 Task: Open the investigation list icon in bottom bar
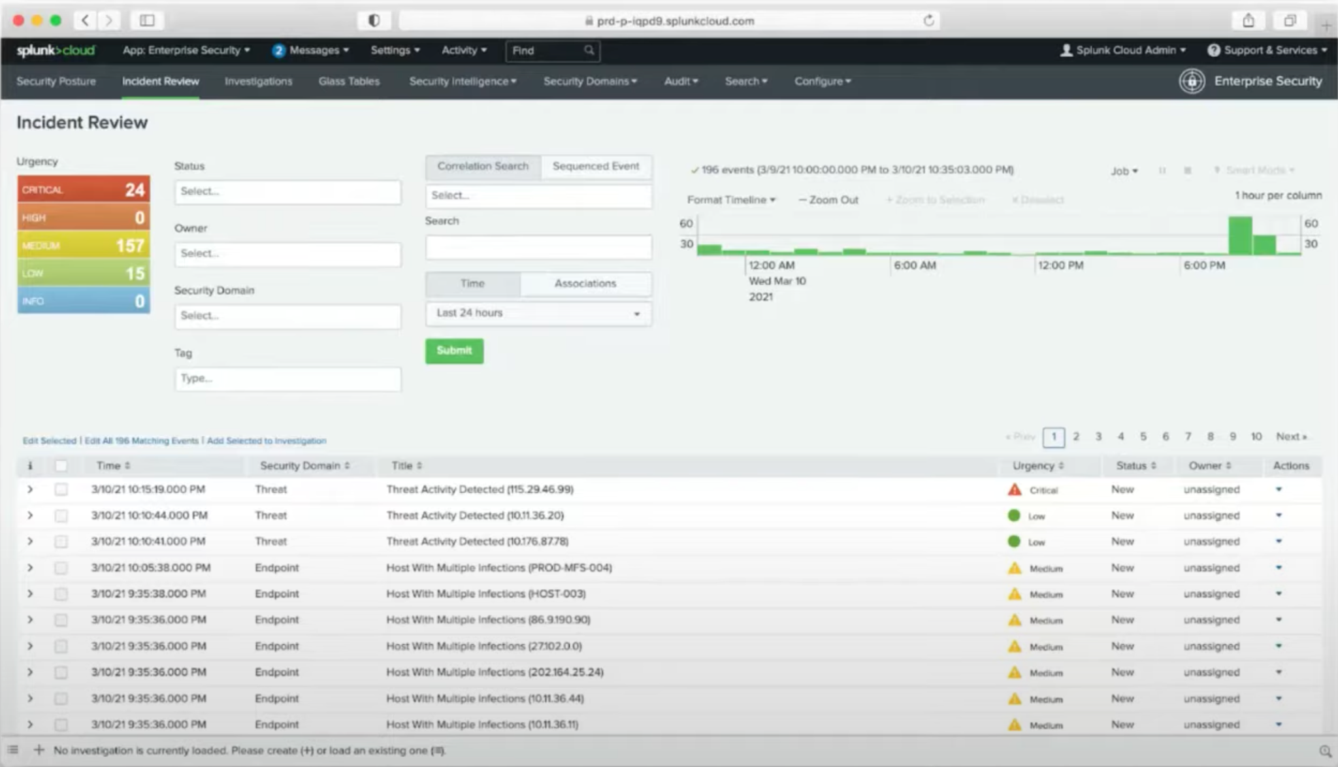pyautogui.click(x=13, y=750)
